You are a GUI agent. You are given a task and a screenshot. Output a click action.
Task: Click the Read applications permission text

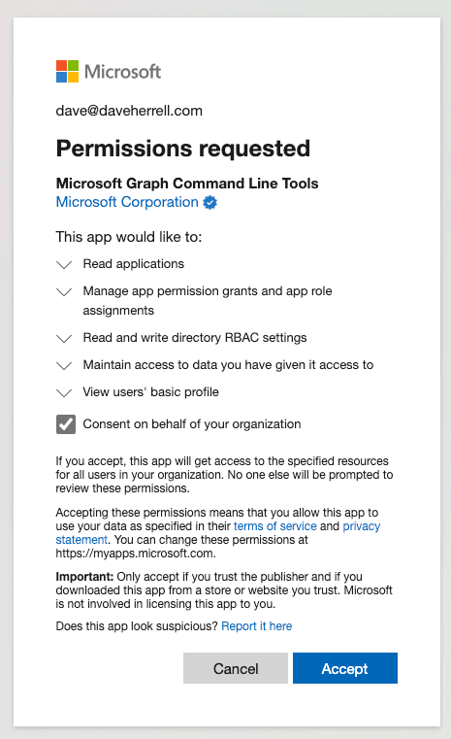[134, 264]
